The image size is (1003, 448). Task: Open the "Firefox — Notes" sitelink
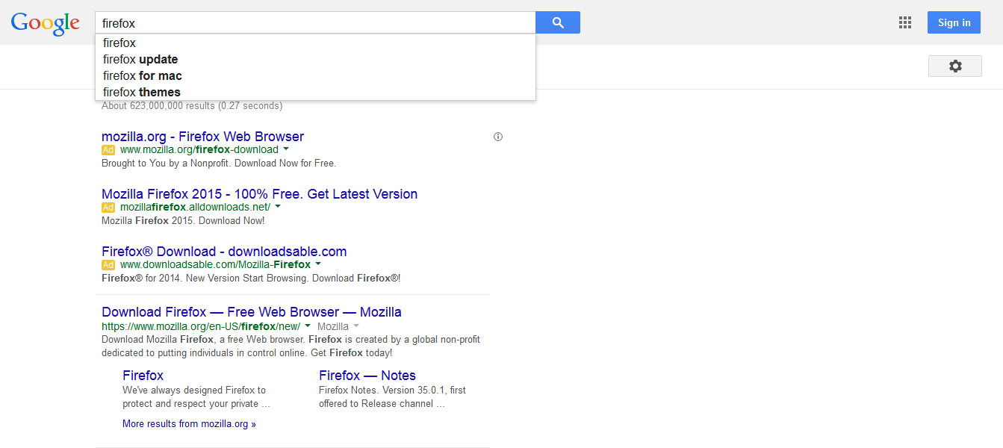(x=367, y=376)
